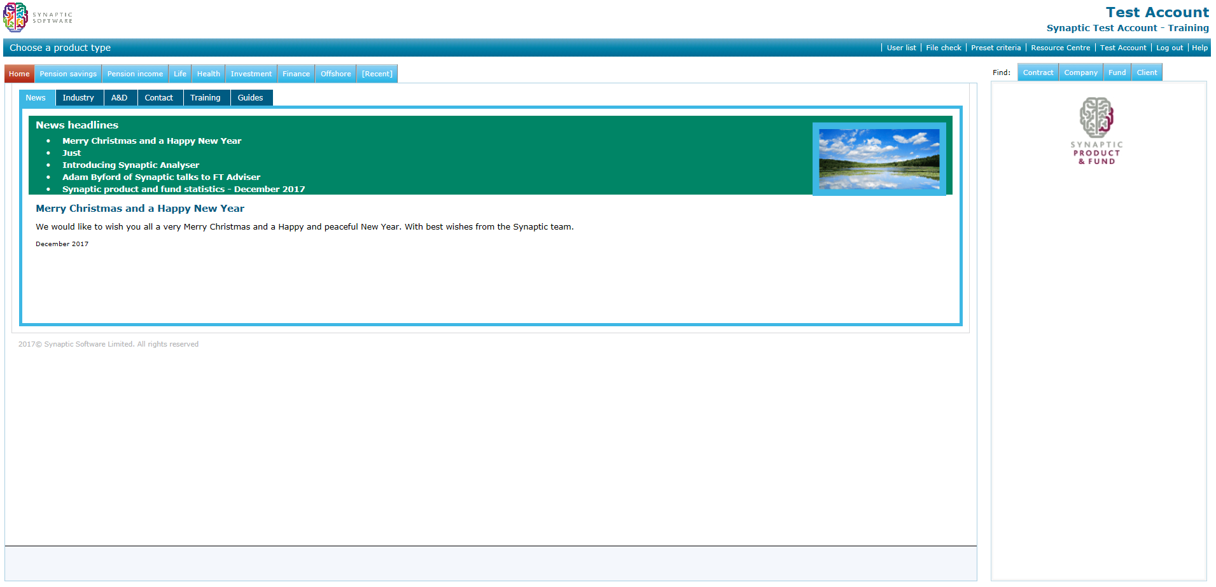Click the article title 'Merry Christmas and a Happy New Year'

coord(140,209)
